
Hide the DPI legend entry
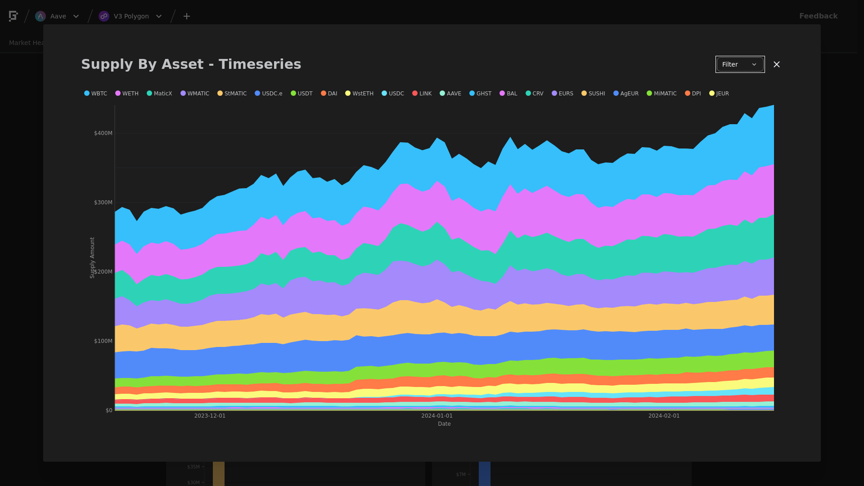tap(693, 94)
